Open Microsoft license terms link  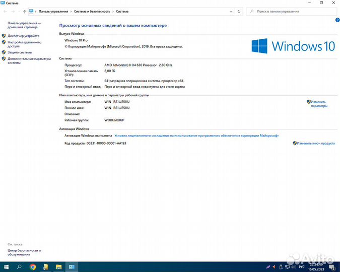pyautogui.click(x=196, y=135)
